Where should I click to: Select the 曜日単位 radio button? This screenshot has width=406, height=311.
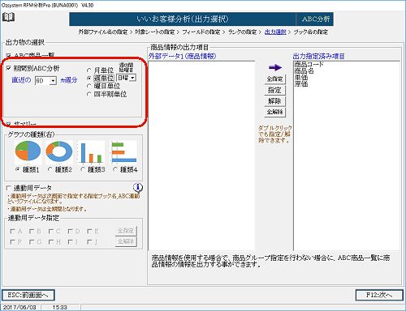click(89, 86)
